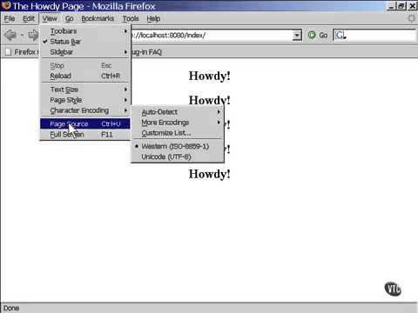Open the Edit menu

[x=29, y=18]
